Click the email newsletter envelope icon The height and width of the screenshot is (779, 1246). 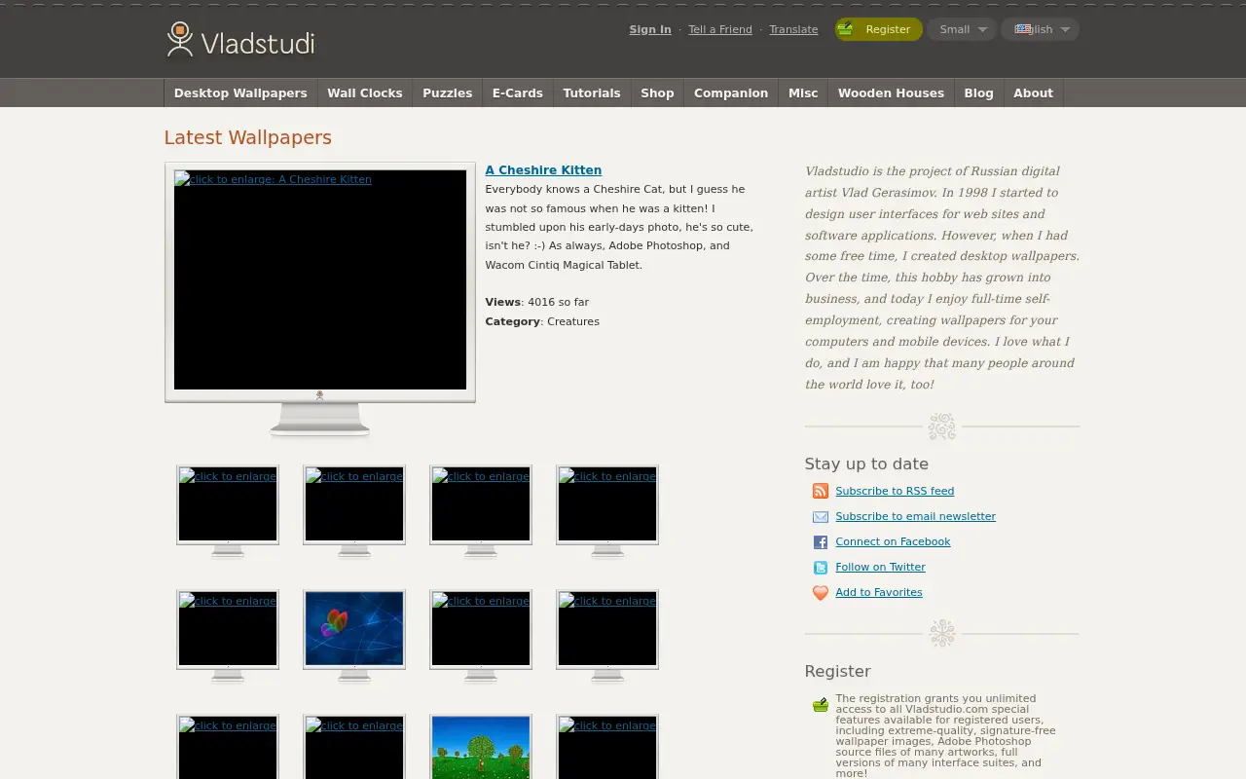(821, 517)
